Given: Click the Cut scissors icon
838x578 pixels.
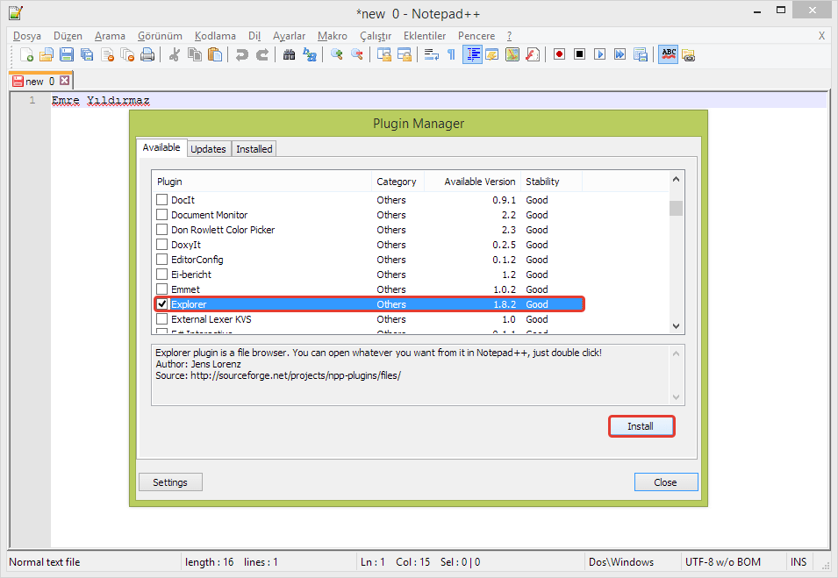Looking at the screenshot, I should 175,54.
